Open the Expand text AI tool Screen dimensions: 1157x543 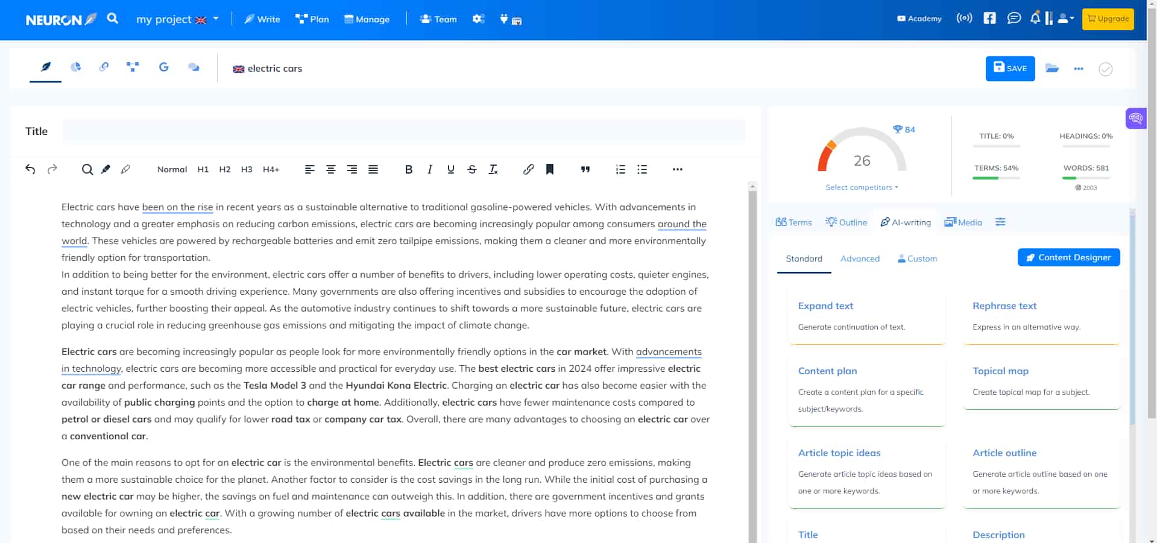(825, 306)
